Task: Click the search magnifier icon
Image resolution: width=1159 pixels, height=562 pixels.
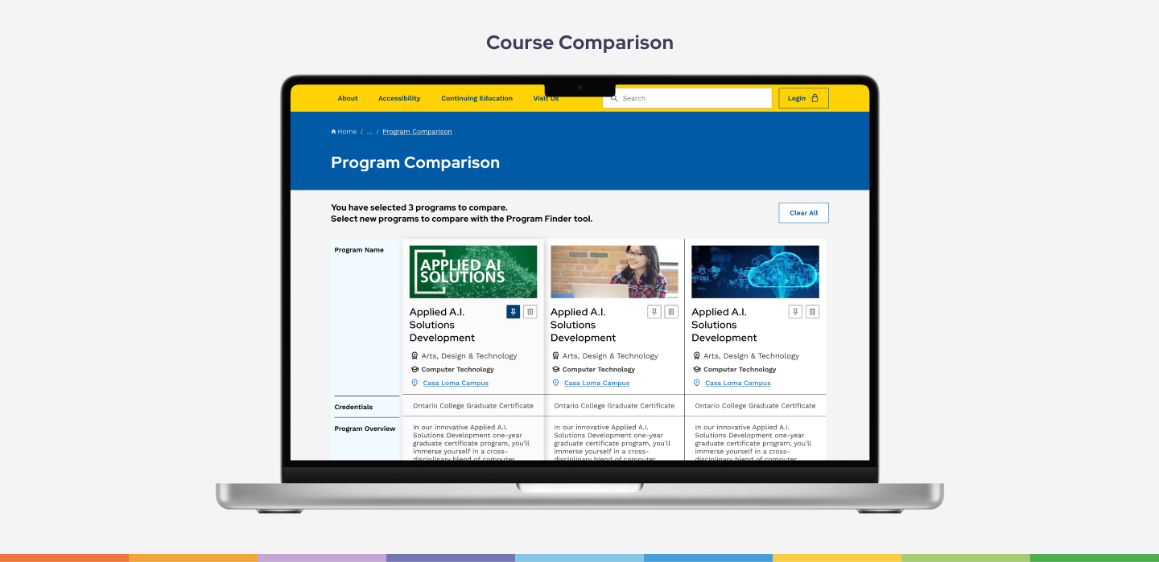Action: [614, 98]
